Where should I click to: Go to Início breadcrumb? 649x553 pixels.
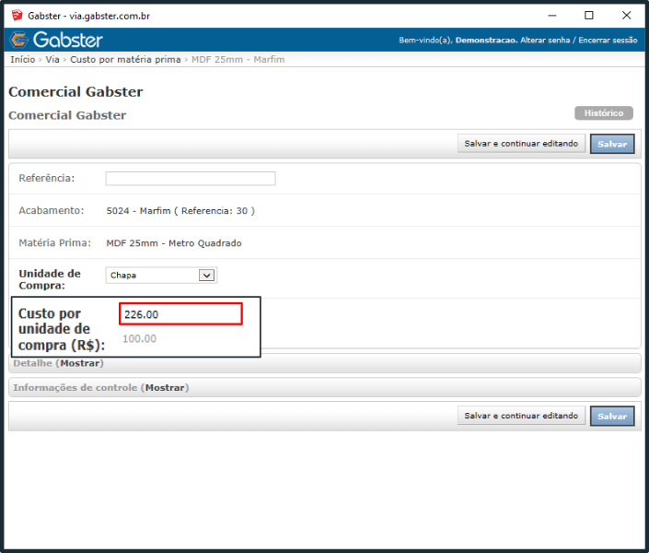tap(23, 59)
